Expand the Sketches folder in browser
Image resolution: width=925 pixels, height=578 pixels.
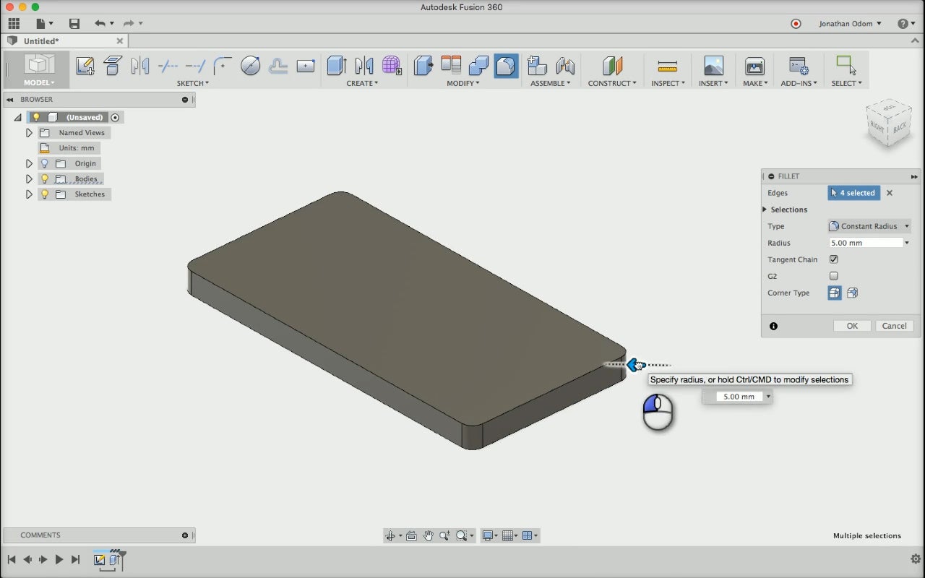[x=29, y=194]
